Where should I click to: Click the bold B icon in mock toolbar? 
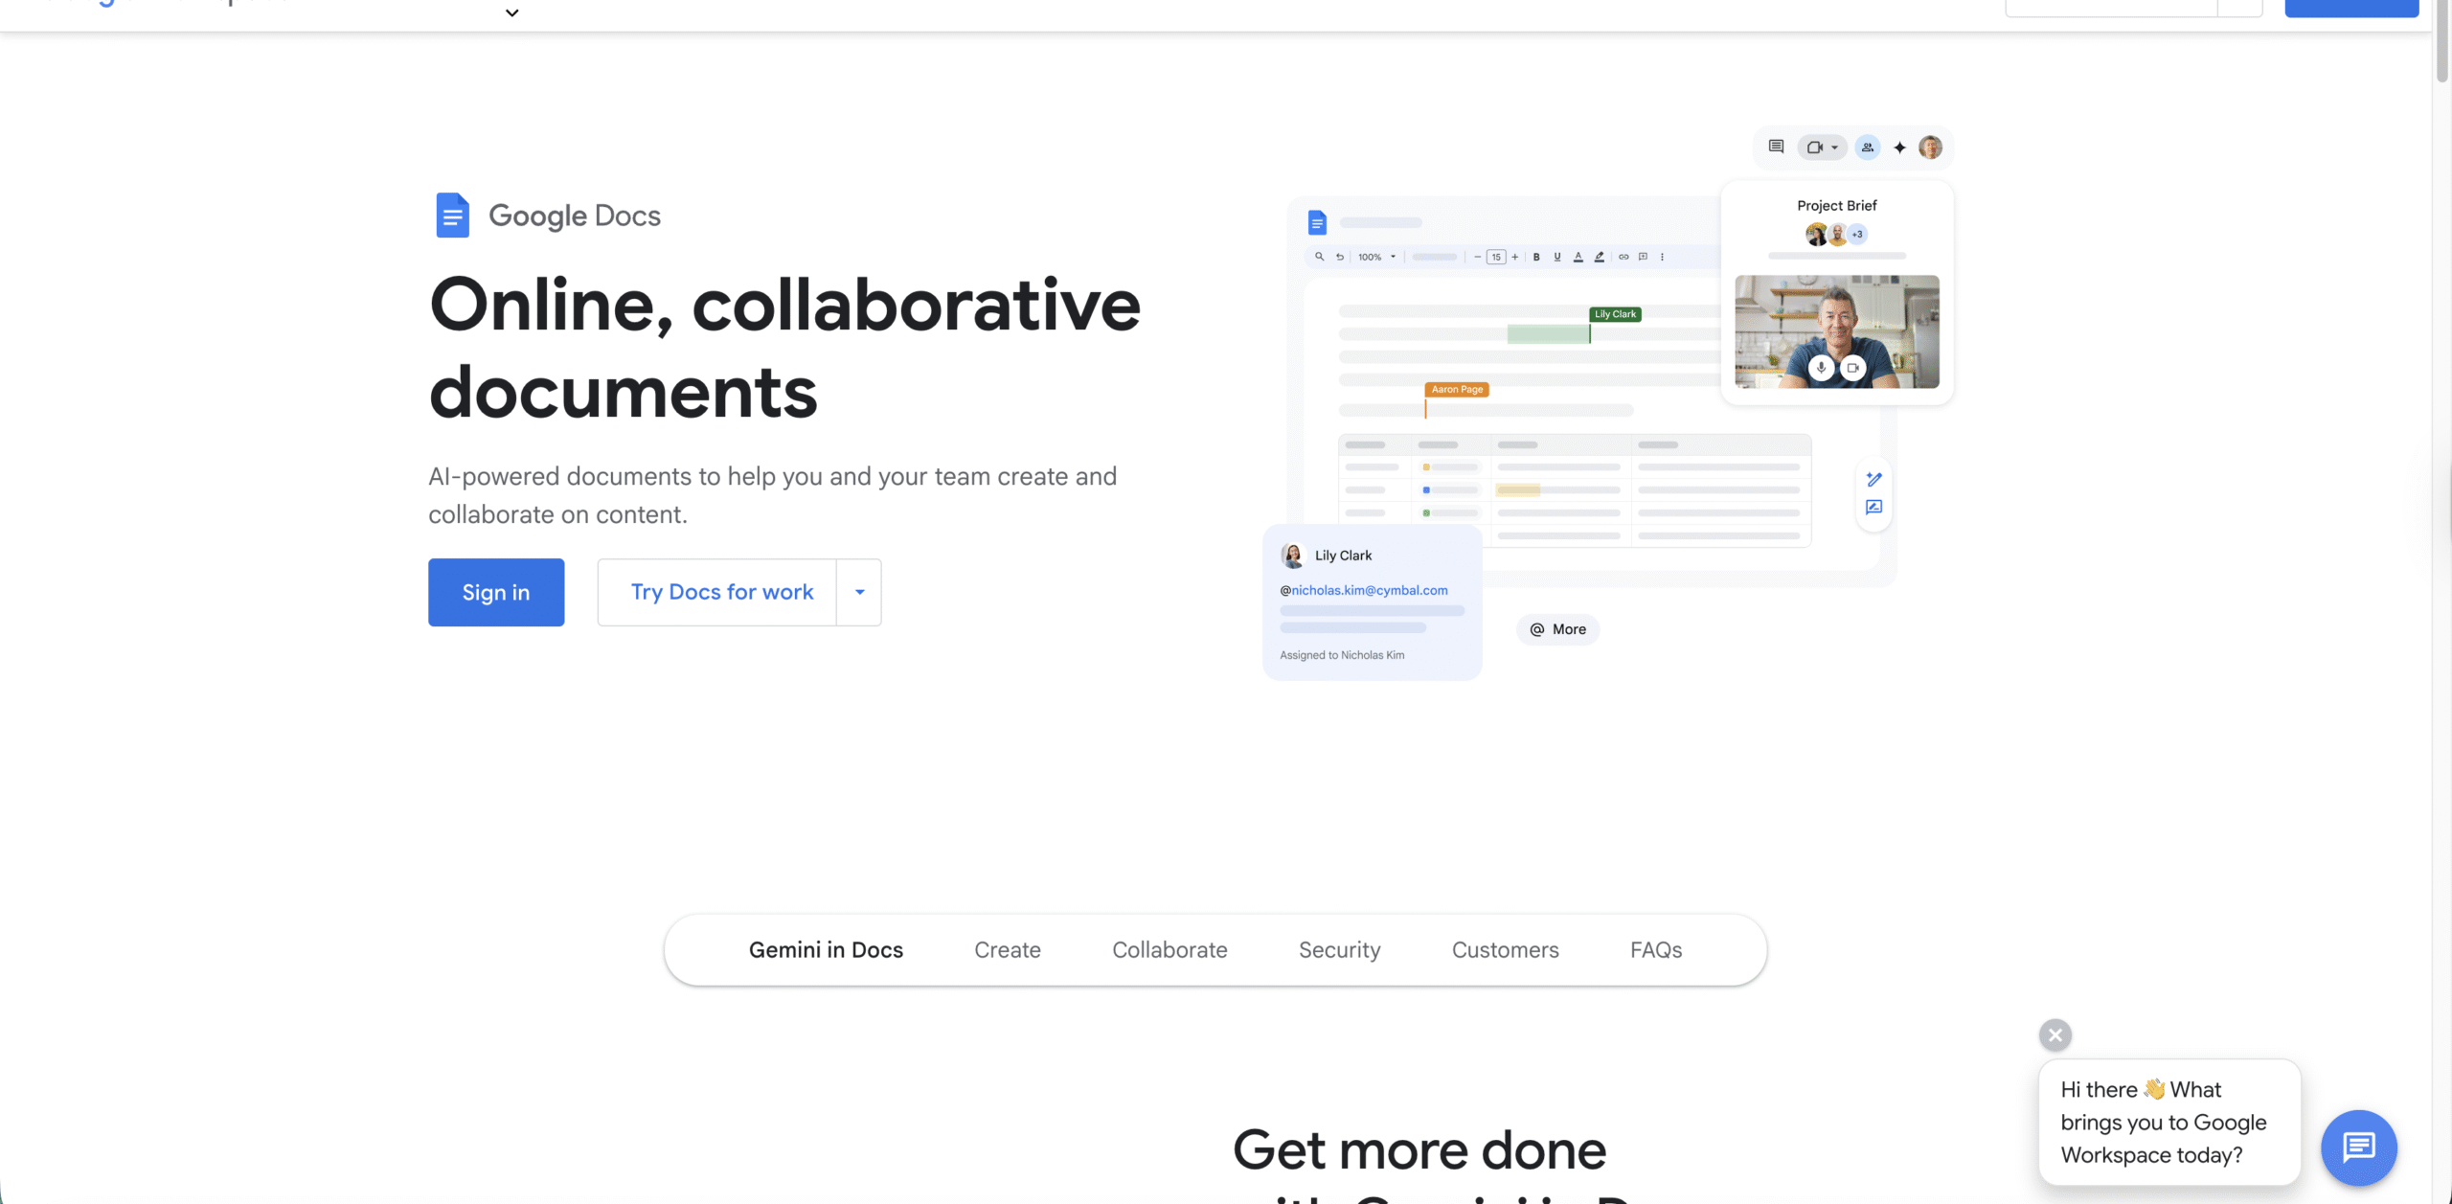(x=1536, y=257)
